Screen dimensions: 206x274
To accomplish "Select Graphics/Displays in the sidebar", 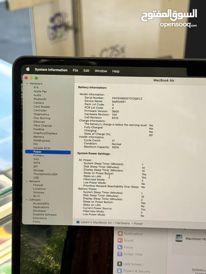I will point(45,133).
